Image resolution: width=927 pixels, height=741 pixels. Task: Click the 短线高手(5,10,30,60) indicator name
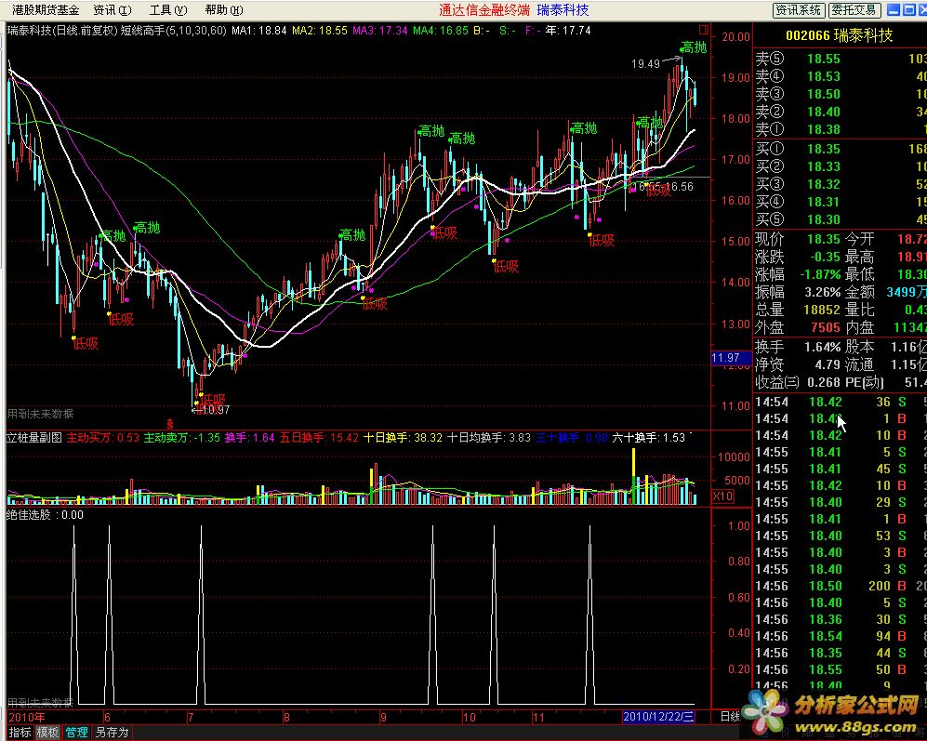[x=174, y=30]
